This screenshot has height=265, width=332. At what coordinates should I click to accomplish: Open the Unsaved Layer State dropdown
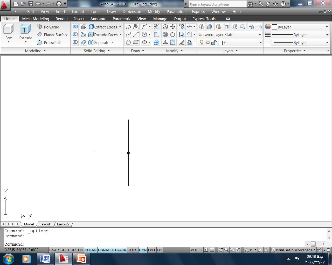click(230, 35)
